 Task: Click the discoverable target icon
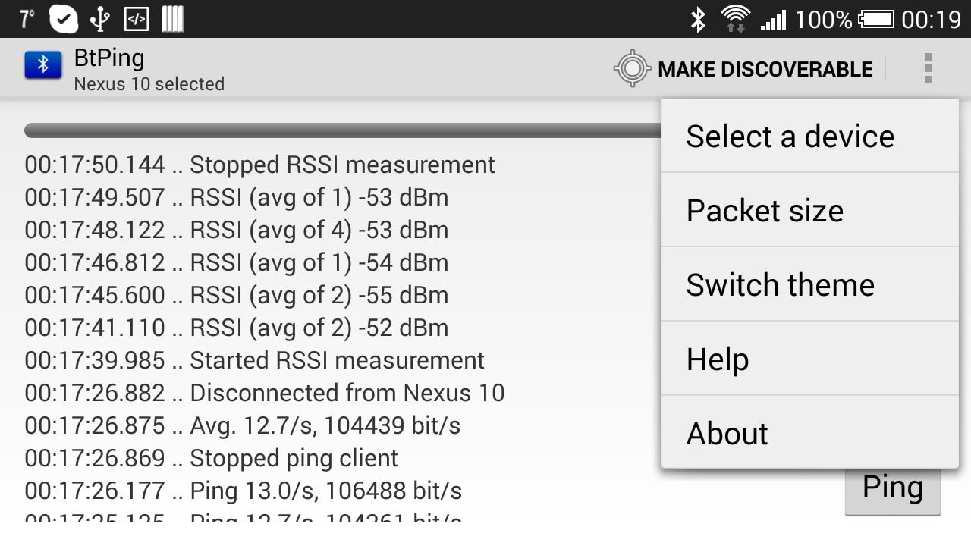pyautogui.click(x=632, y=69)
